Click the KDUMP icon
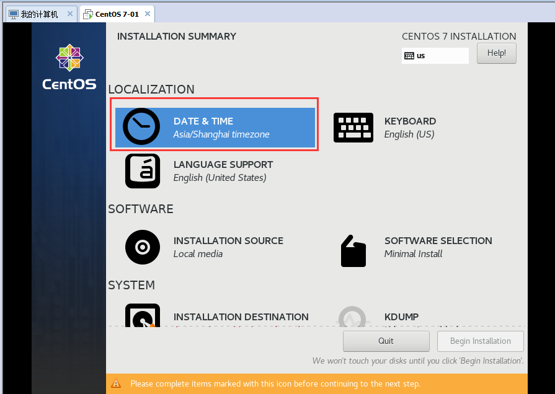555x394 pixels. click(352, 317)
